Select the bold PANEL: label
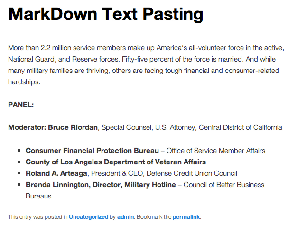The height and width of the screenshot is (225, 306). click(21, 105)
